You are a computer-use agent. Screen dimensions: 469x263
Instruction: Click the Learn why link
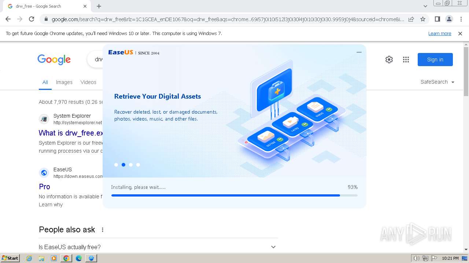point(51,205)
